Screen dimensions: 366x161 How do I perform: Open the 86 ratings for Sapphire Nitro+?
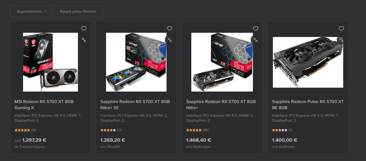[x=205, y=130]
